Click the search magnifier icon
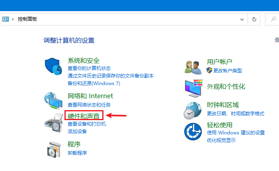Viewport: 279px width, 171px height. coord(273,19)
